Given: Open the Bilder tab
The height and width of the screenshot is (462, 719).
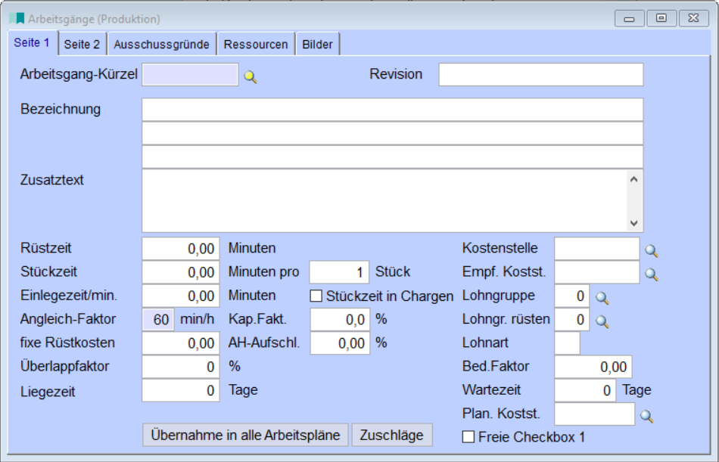Looking at the screenshot, I should tap(317, 44).
